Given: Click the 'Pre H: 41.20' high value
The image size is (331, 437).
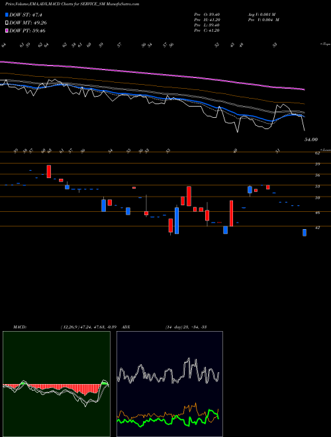Looking at the screenshot, I should pyautogui.click(x=207, y=20).
